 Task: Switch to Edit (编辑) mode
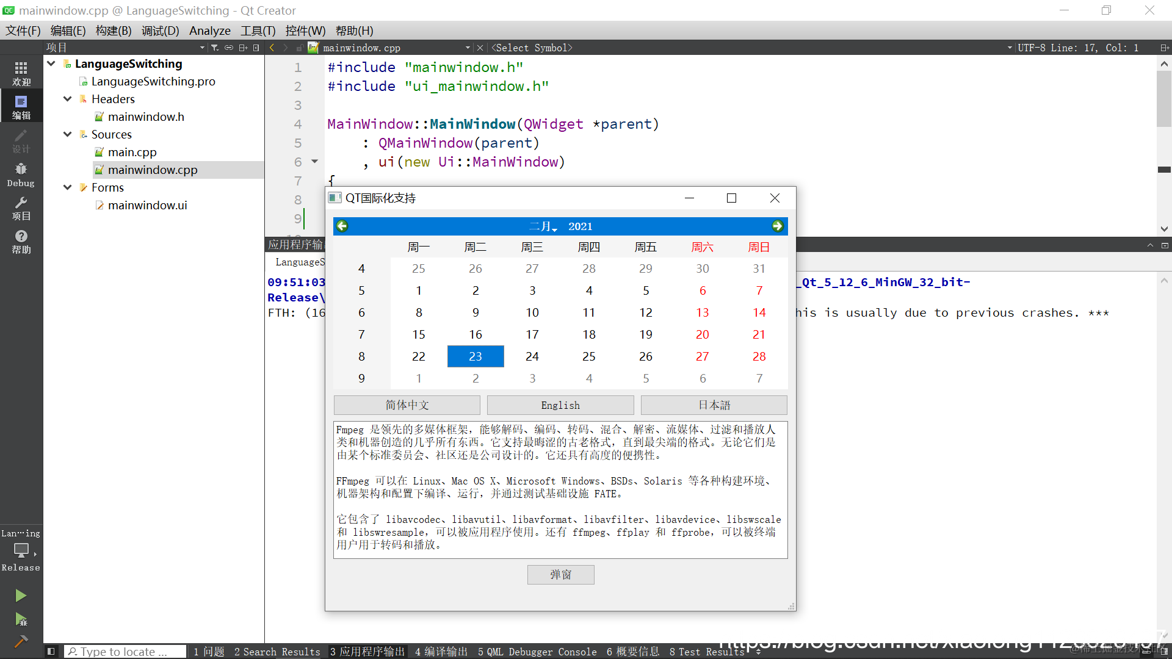coord(21,107)
